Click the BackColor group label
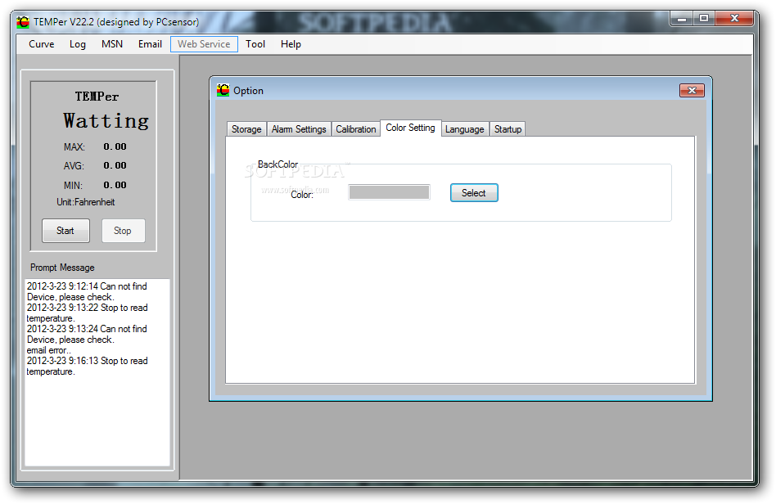Image resolution: width=776 pixels, height=504 pixels. [277, 164]
